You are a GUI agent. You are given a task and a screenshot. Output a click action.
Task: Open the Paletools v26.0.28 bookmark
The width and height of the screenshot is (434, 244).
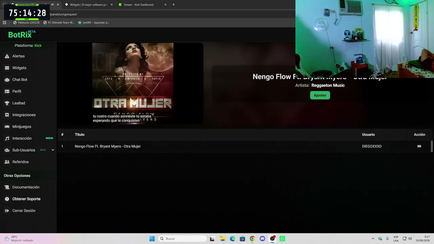[x=26, y=23]
